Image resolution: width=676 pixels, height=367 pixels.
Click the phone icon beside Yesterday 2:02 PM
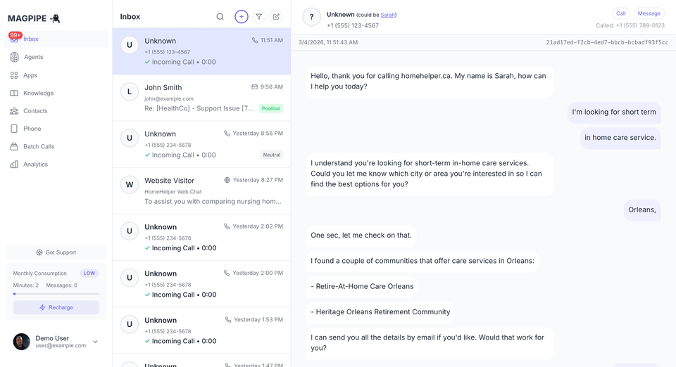[227, 226]
